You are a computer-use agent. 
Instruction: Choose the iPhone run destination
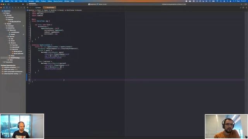click(102, 4)
